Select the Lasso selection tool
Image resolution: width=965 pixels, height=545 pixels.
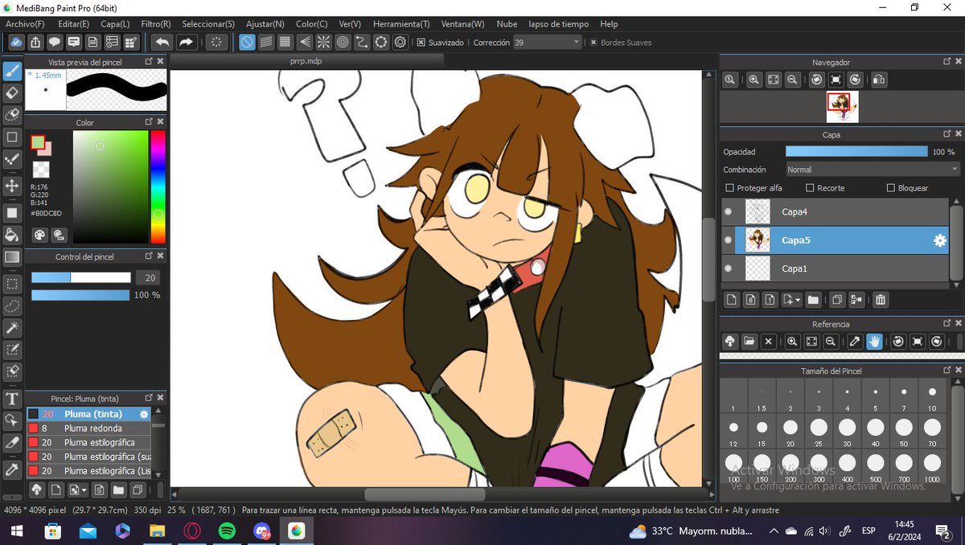[x=12, y=306]
